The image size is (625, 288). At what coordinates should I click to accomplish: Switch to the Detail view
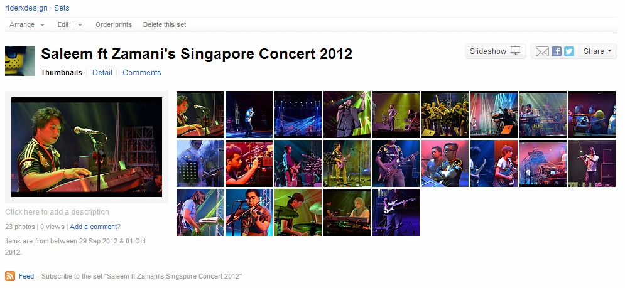pyautogui.click(x=102, y=73)
